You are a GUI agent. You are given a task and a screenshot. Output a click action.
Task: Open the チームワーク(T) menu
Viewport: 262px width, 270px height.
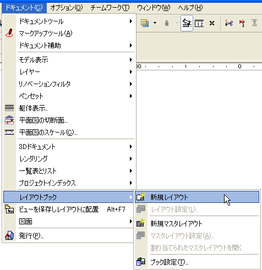click(x=110, y=8)
